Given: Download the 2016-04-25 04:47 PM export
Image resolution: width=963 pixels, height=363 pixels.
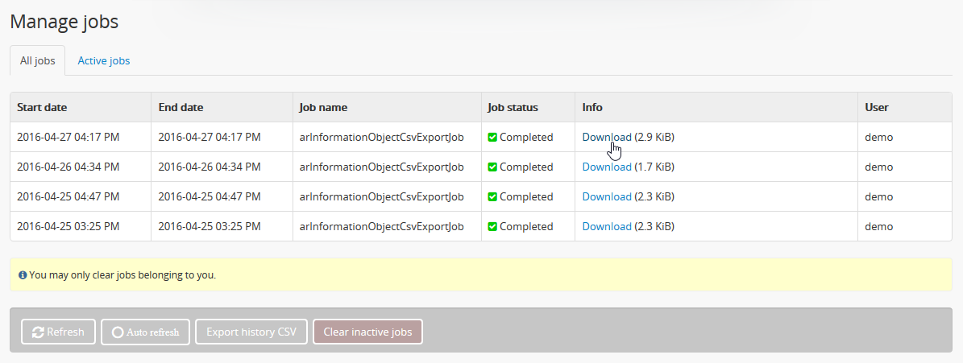Looking at the screenshot, I should (x=606, y=197).
